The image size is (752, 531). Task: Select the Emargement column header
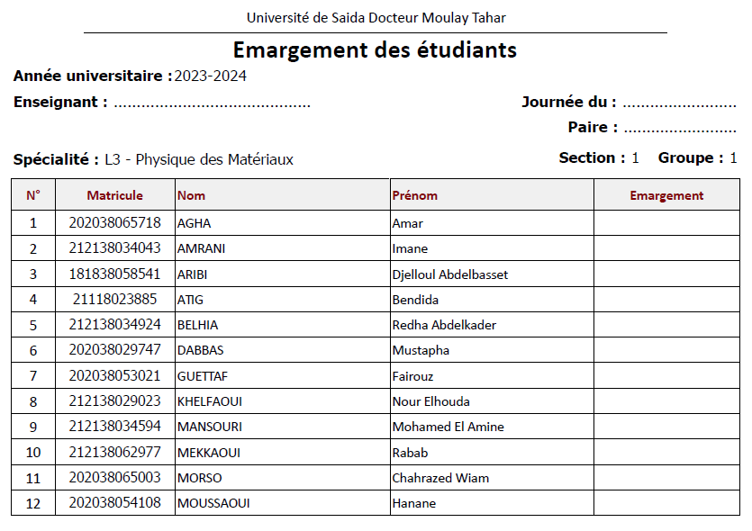[666, 195]
